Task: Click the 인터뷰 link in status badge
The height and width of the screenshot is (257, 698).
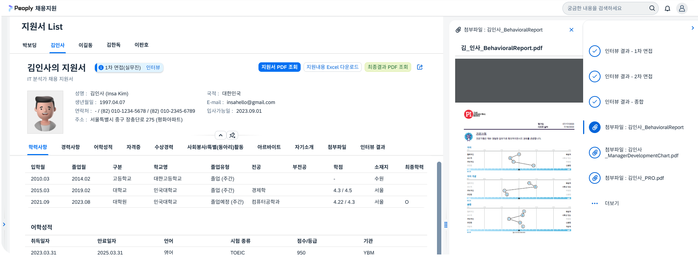Action: click(153, 67)
